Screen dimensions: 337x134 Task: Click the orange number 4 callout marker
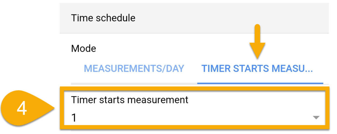(27, 108)
